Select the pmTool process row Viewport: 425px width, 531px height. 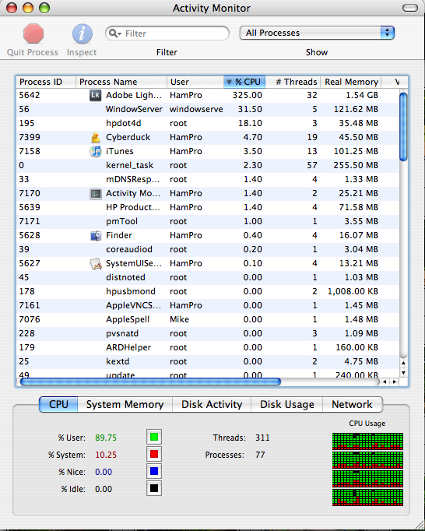(x=208, y=221)
